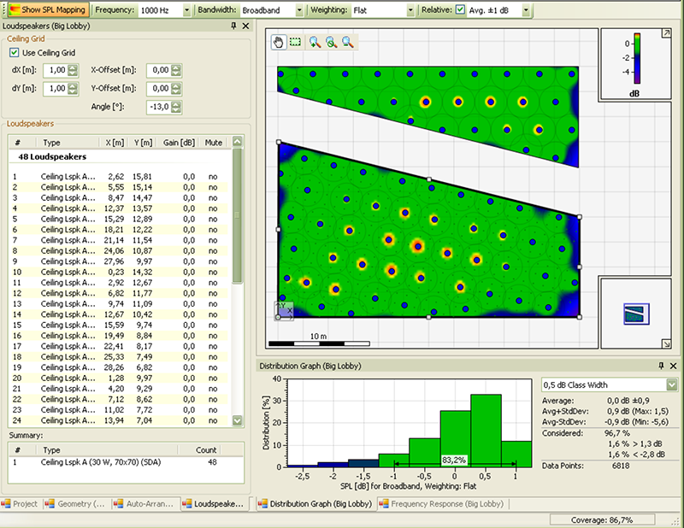Click the loudspeaker list scroll-up arrow
This screenshot has width=684, height=528.
pos(238,141)
